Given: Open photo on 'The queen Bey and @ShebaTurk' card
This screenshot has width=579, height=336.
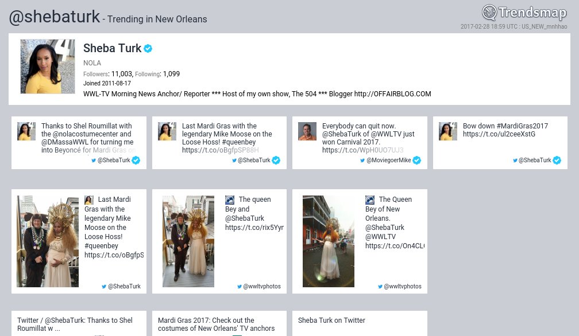Looking at the screenshot, I should [x=188, y=241].
